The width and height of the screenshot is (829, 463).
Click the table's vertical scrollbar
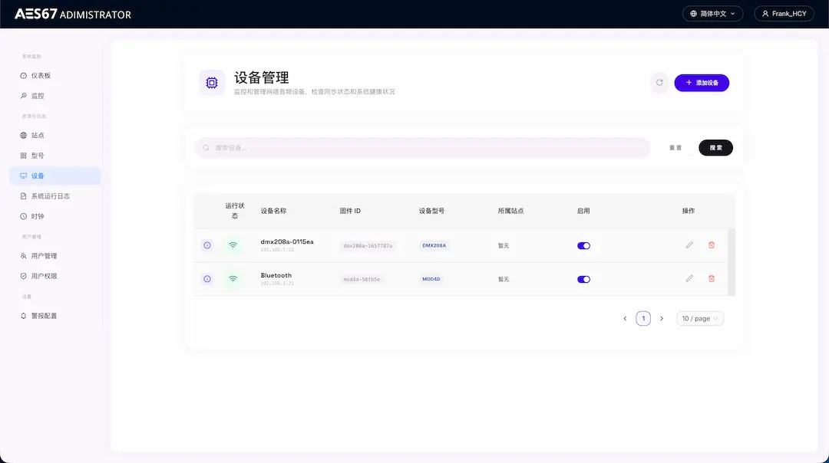tap(732, 262)
